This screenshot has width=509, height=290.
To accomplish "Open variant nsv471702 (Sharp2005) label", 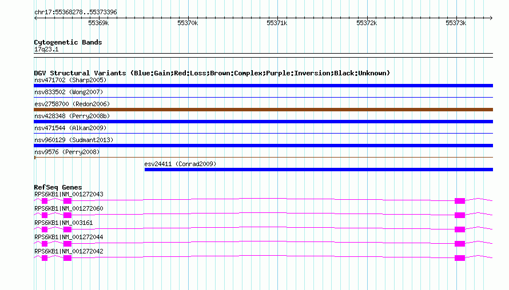I will click(x=70, y=80).
